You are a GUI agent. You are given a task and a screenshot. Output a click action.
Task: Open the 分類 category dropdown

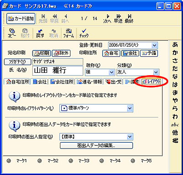[156, 72]
